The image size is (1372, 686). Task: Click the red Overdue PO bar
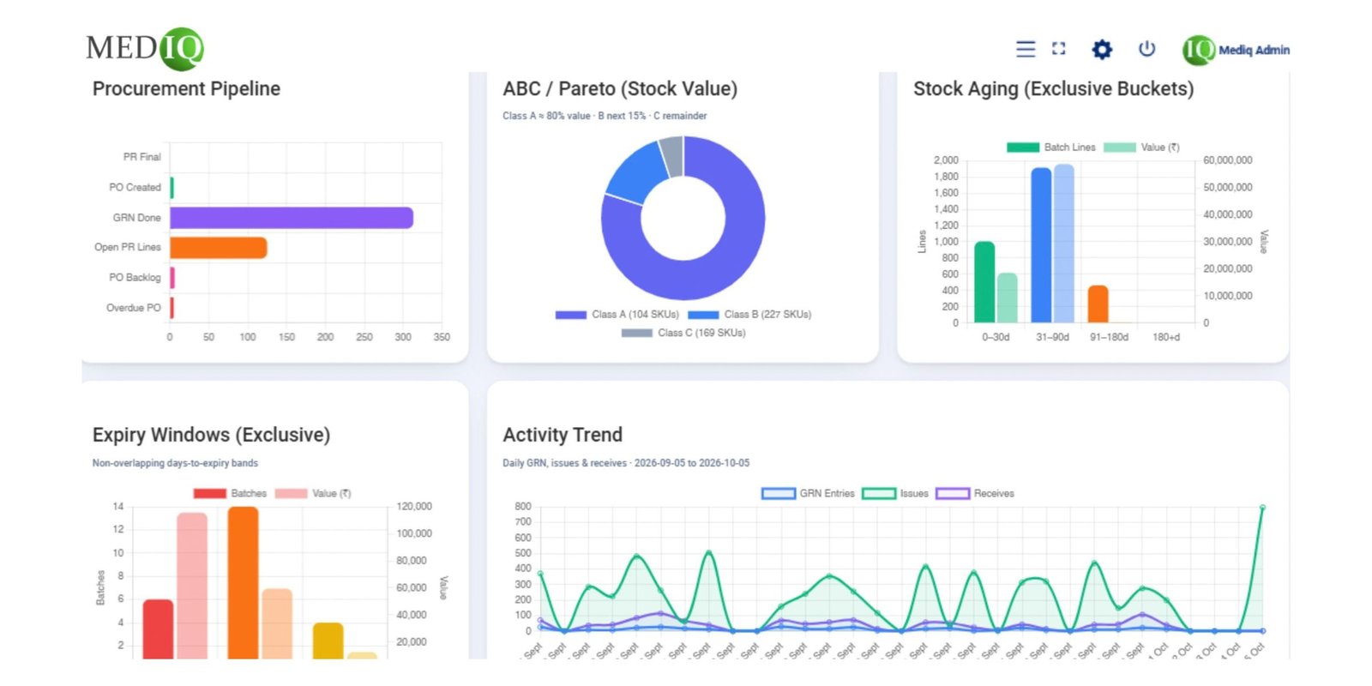pos(171,308)
